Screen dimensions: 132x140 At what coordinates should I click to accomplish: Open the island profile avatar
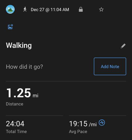(10, 9)
